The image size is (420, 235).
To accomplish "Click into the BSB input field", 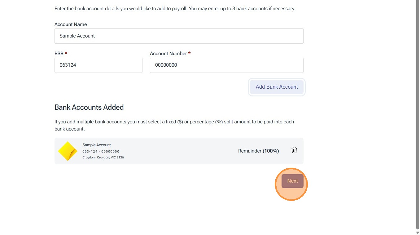I will pos(98,65).
